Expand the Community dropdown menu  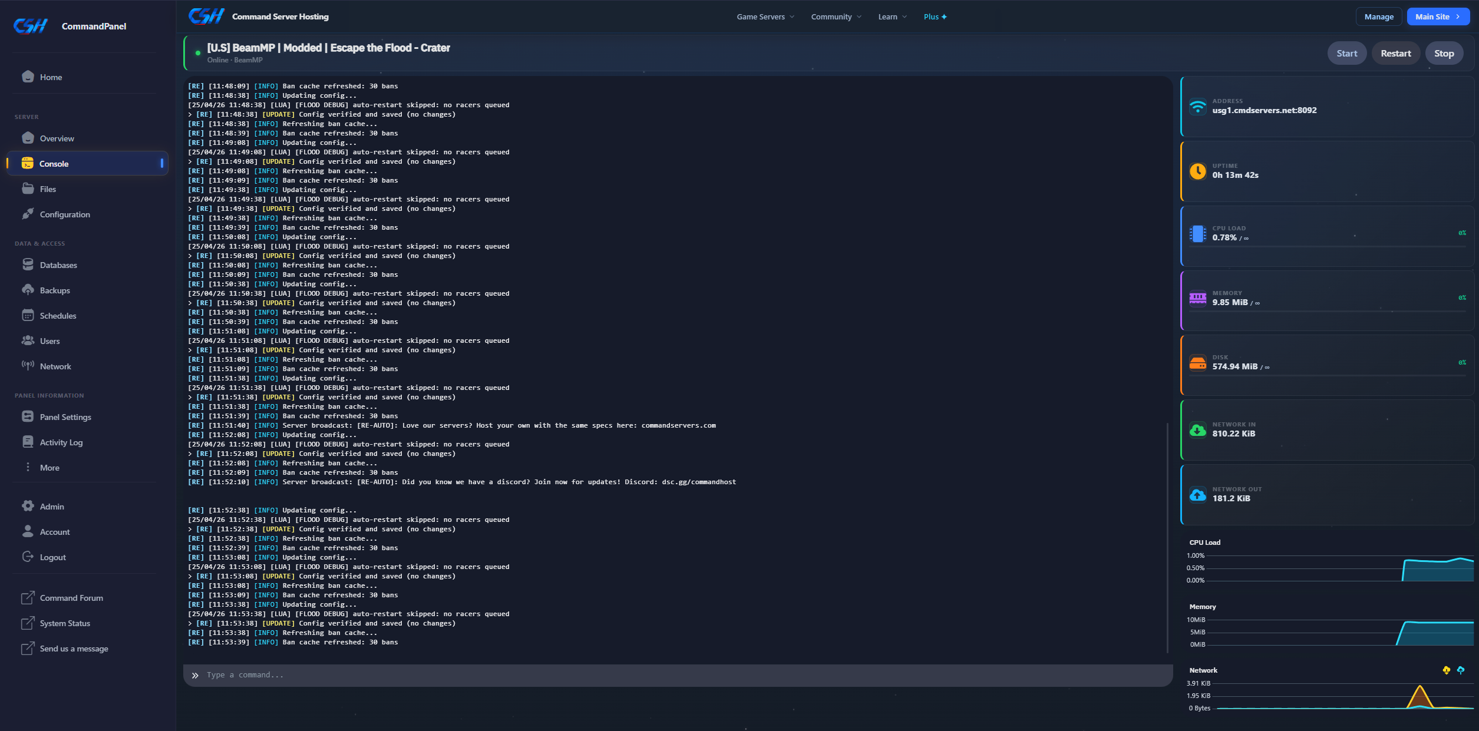[836, 16]
